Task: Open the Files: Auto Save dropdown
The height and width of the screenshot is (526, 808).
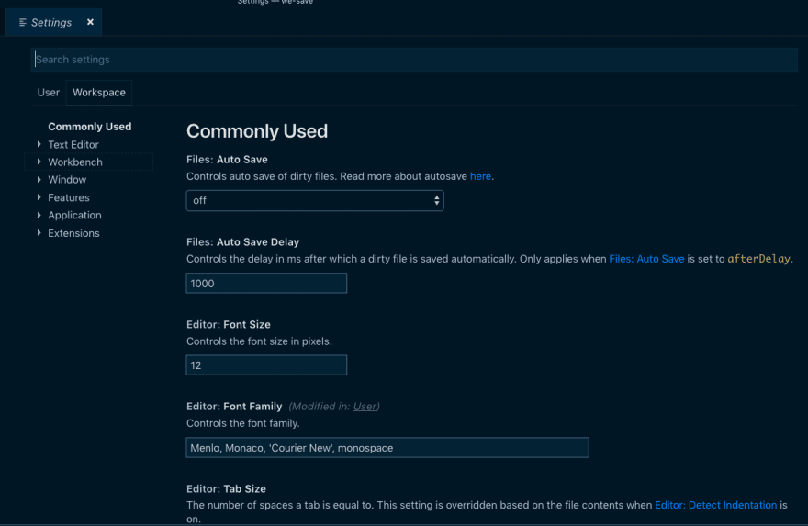Action: (315, 200)
